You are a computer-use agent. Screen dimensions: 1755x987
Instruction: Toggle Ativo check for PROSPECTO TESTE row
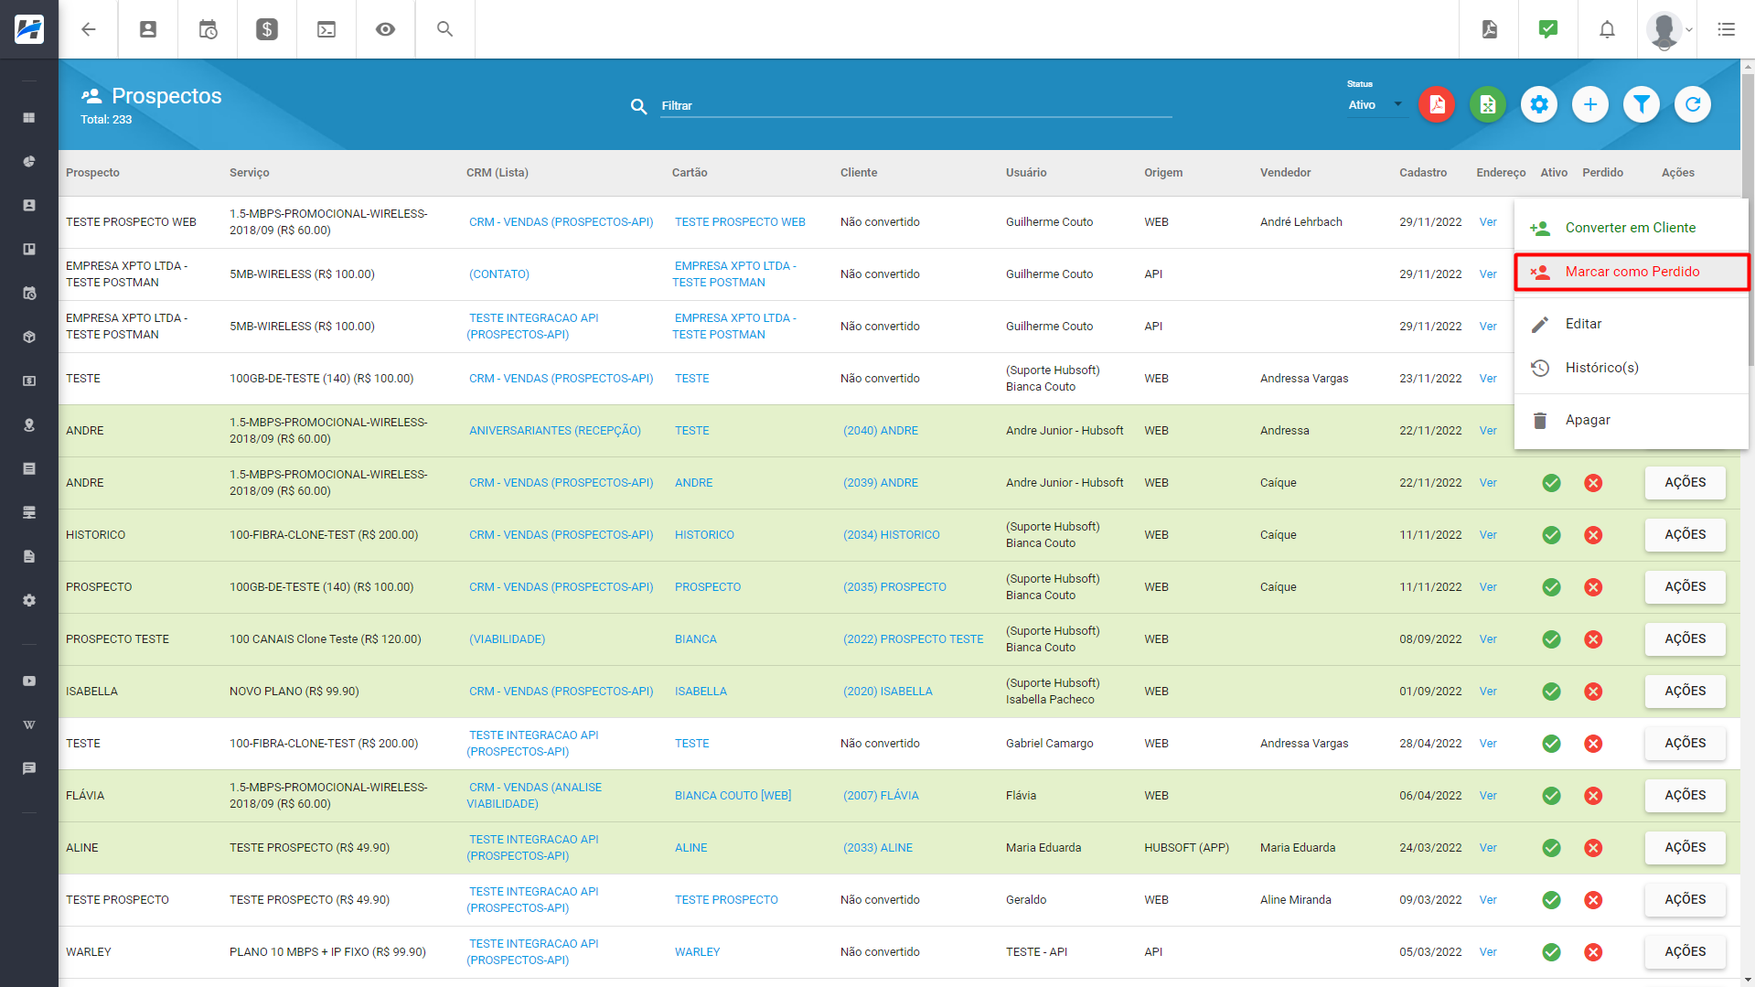tap(1551, 639)
